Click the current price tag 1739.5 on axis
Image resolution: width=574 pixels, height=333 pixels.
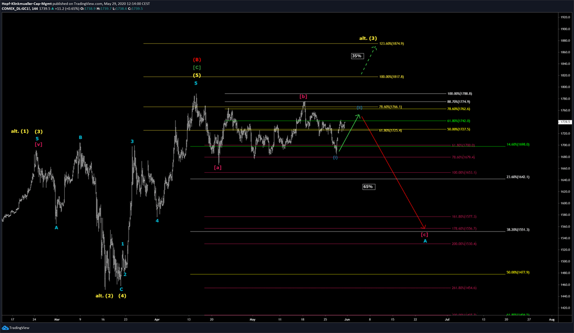click(564, 122)
